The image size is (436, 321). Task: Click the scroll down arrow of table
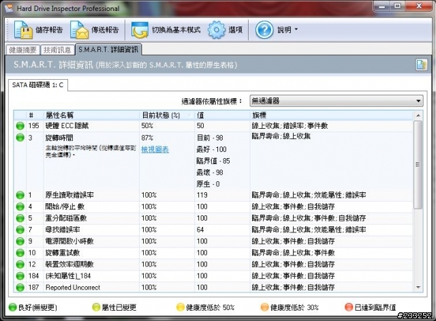point(418,288)
